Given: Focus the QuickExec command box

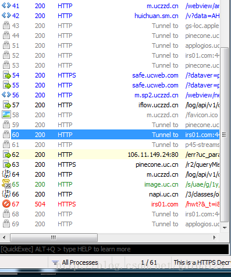Looking at the screenshot, I should 115,249.
